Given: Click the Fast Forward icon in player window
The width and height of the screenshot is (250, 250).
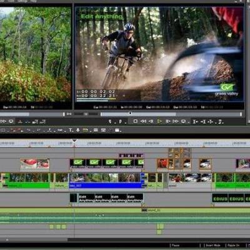Looking at the screenshot, I should (x=3, y=121).
